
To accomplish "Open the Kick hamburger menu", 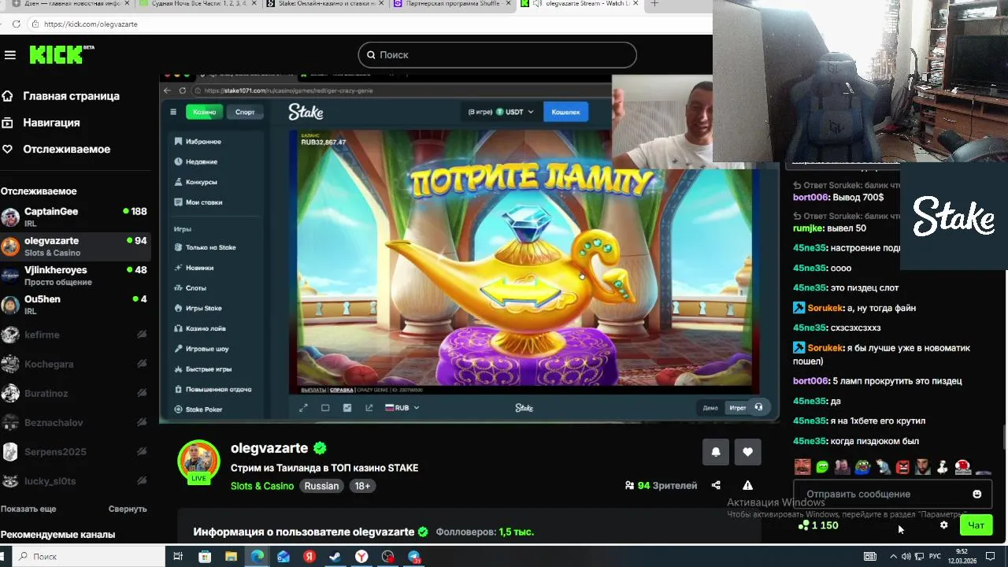I will (10, 55).
